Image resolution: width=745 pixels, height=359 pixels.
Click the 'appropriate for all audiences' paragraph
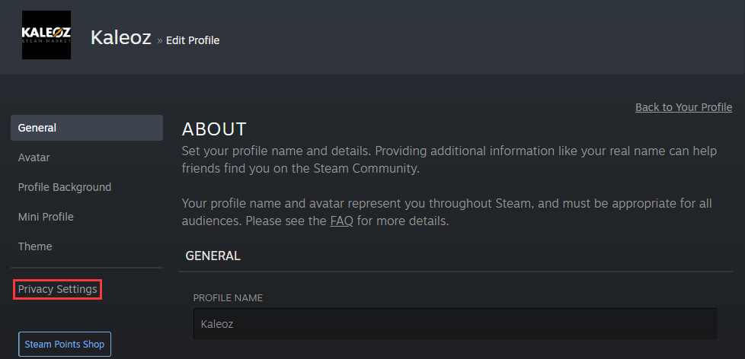449,213
